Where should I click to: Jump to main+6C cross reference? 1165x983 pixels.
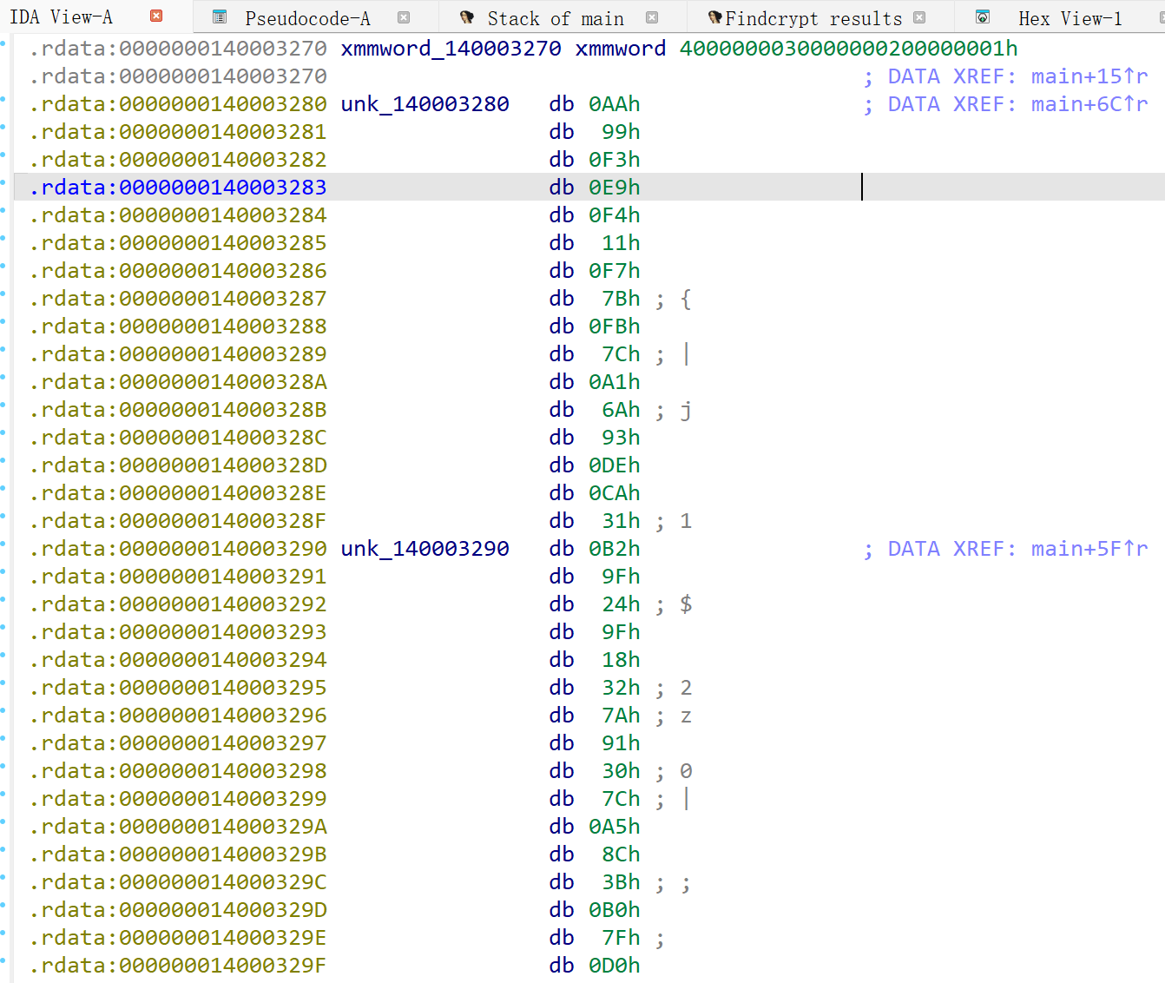tap(1089, 104)
